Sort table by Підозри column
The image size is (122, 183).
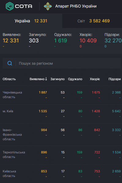[115, 79]
